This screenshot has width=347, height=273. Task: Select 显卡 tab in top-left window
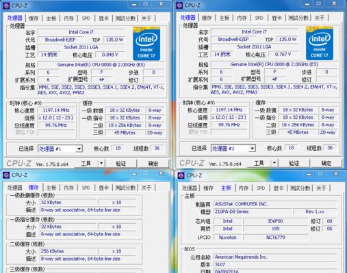pos(103,18)
